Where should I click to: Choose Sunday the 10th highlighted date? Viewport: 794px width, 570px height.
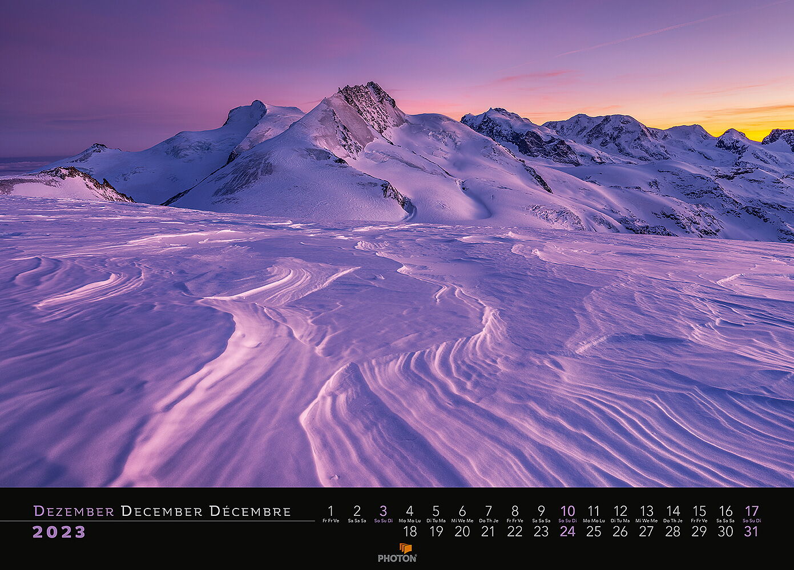tap(567, 511)
